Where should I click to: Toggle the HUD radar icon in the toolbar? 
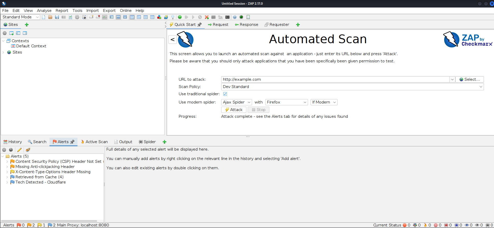[x=241, y=17]
